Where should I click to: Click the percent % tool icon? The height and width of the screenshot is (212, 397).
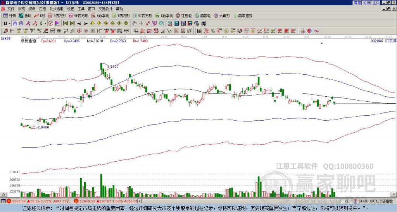pyautogui.click(x=213, y=31)
